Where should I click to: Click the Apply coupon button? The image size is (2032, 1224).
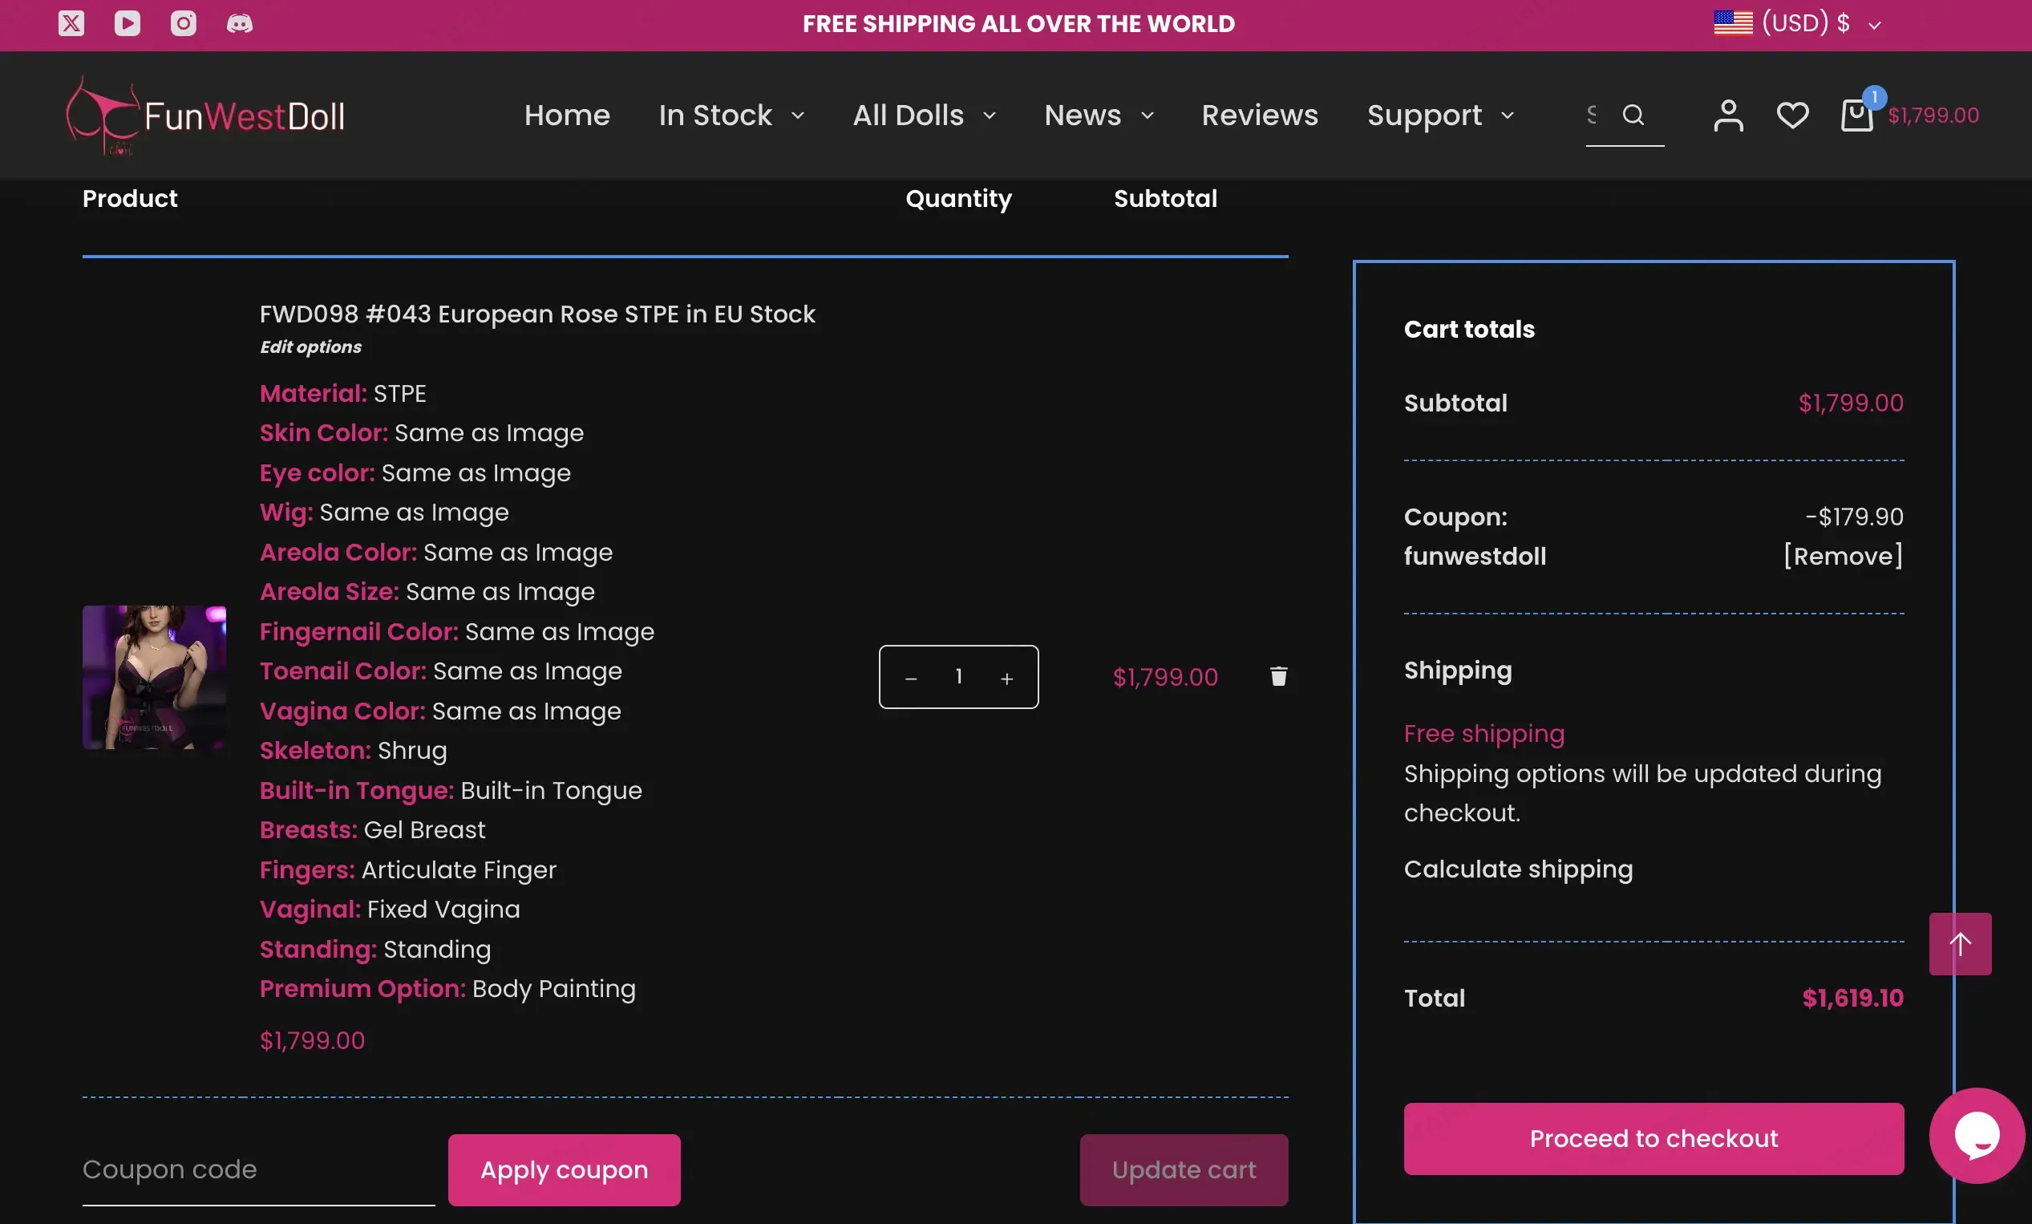click(564, 1169)
